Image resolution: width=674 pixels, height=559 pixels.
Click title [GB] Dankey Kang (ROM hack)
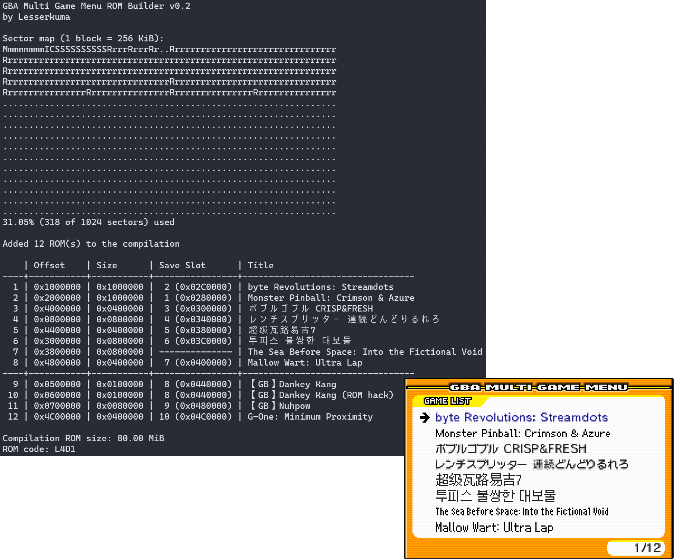click(321, 395)
